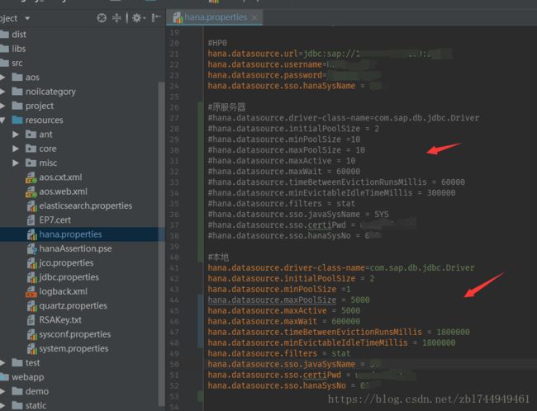Click the aos folder icon

[x=17, y=77]
